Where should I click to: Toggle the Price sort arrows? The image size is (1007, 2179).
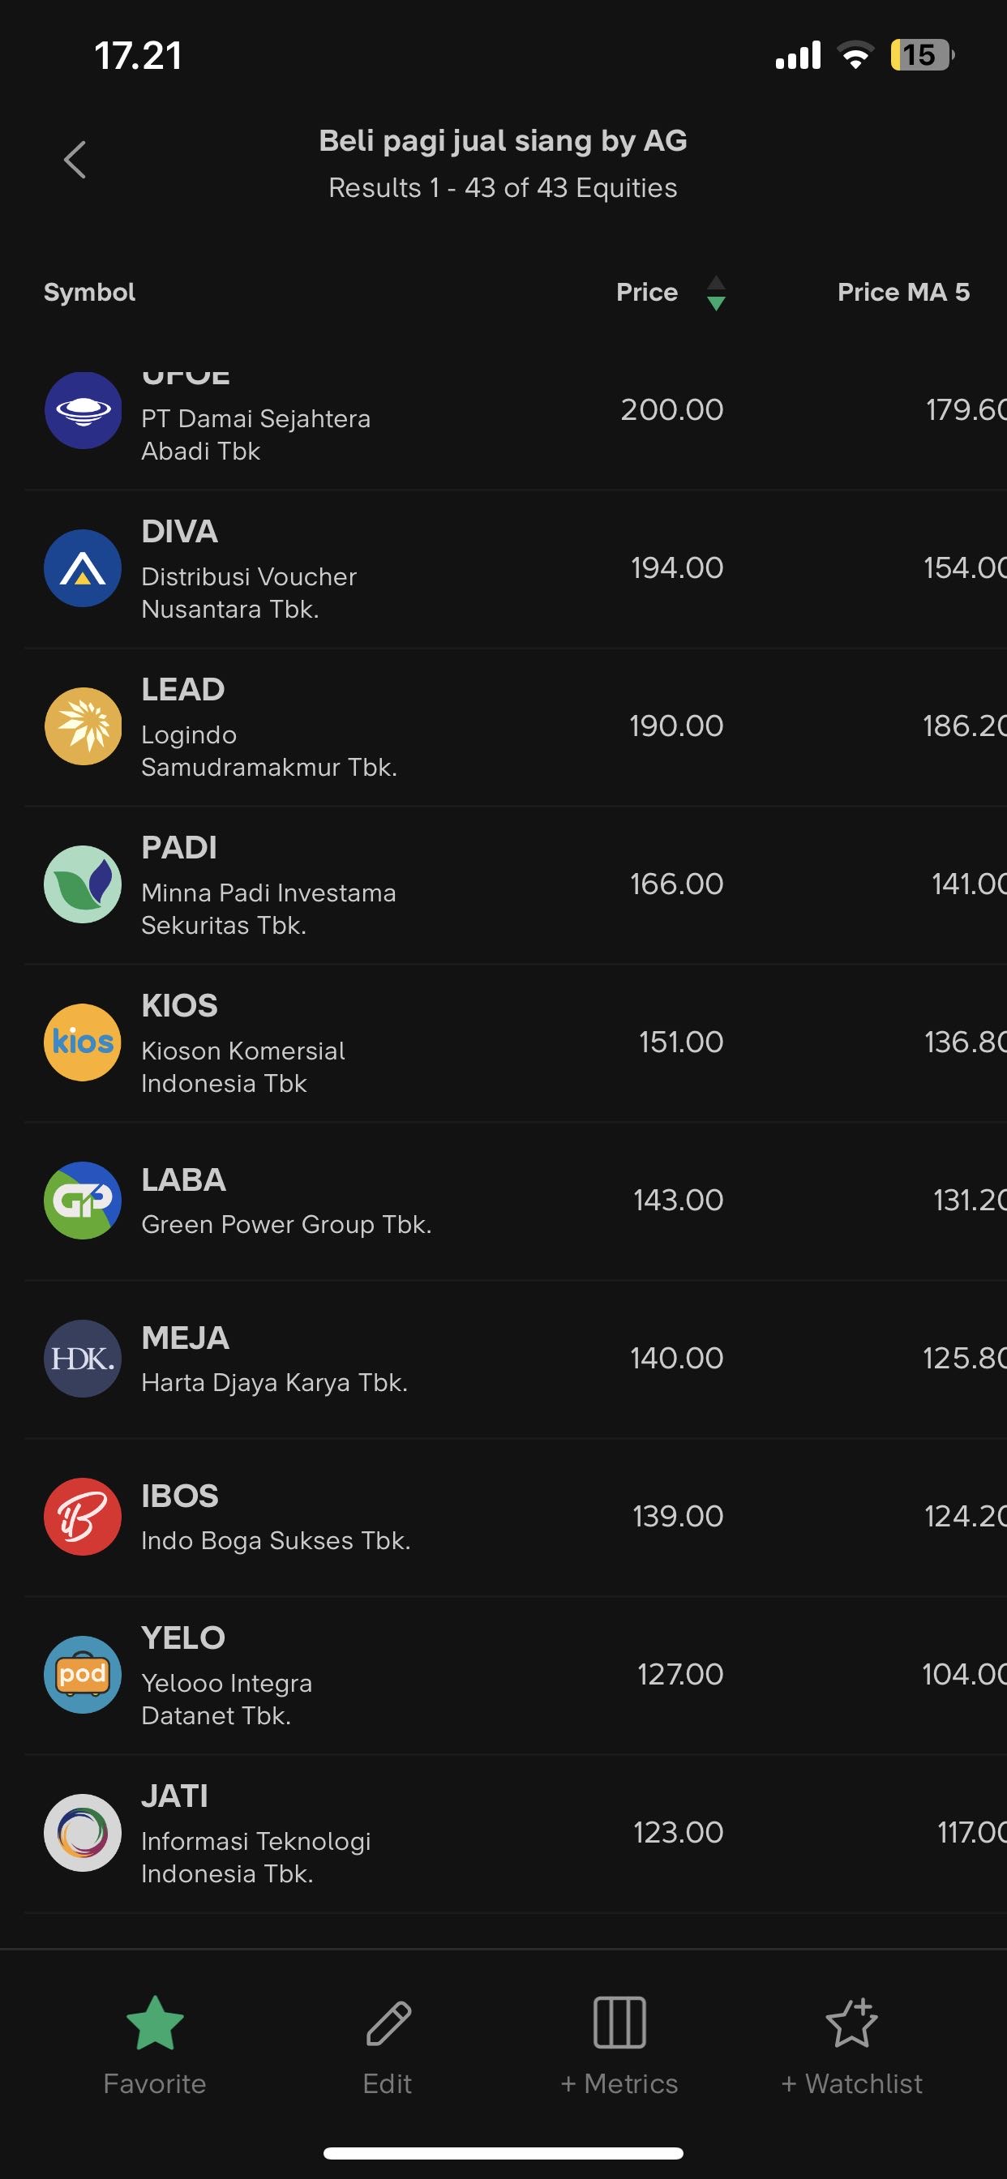tap(715, 293)
